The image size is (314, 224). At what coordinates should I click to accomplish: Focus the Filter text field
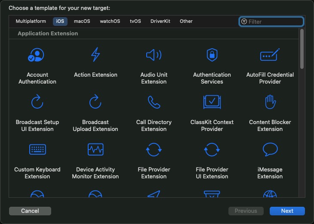click(x=271, y=22)
